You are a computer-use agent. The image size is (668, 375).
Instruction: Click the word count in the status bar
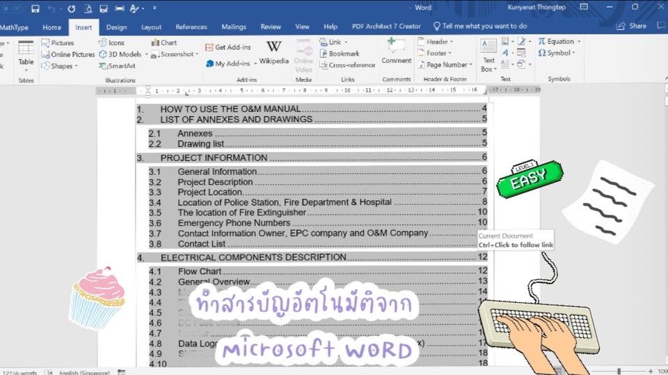[19, 372]
